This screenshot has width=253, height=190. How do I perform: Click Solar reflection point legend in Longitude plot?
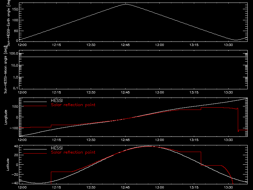73,105
